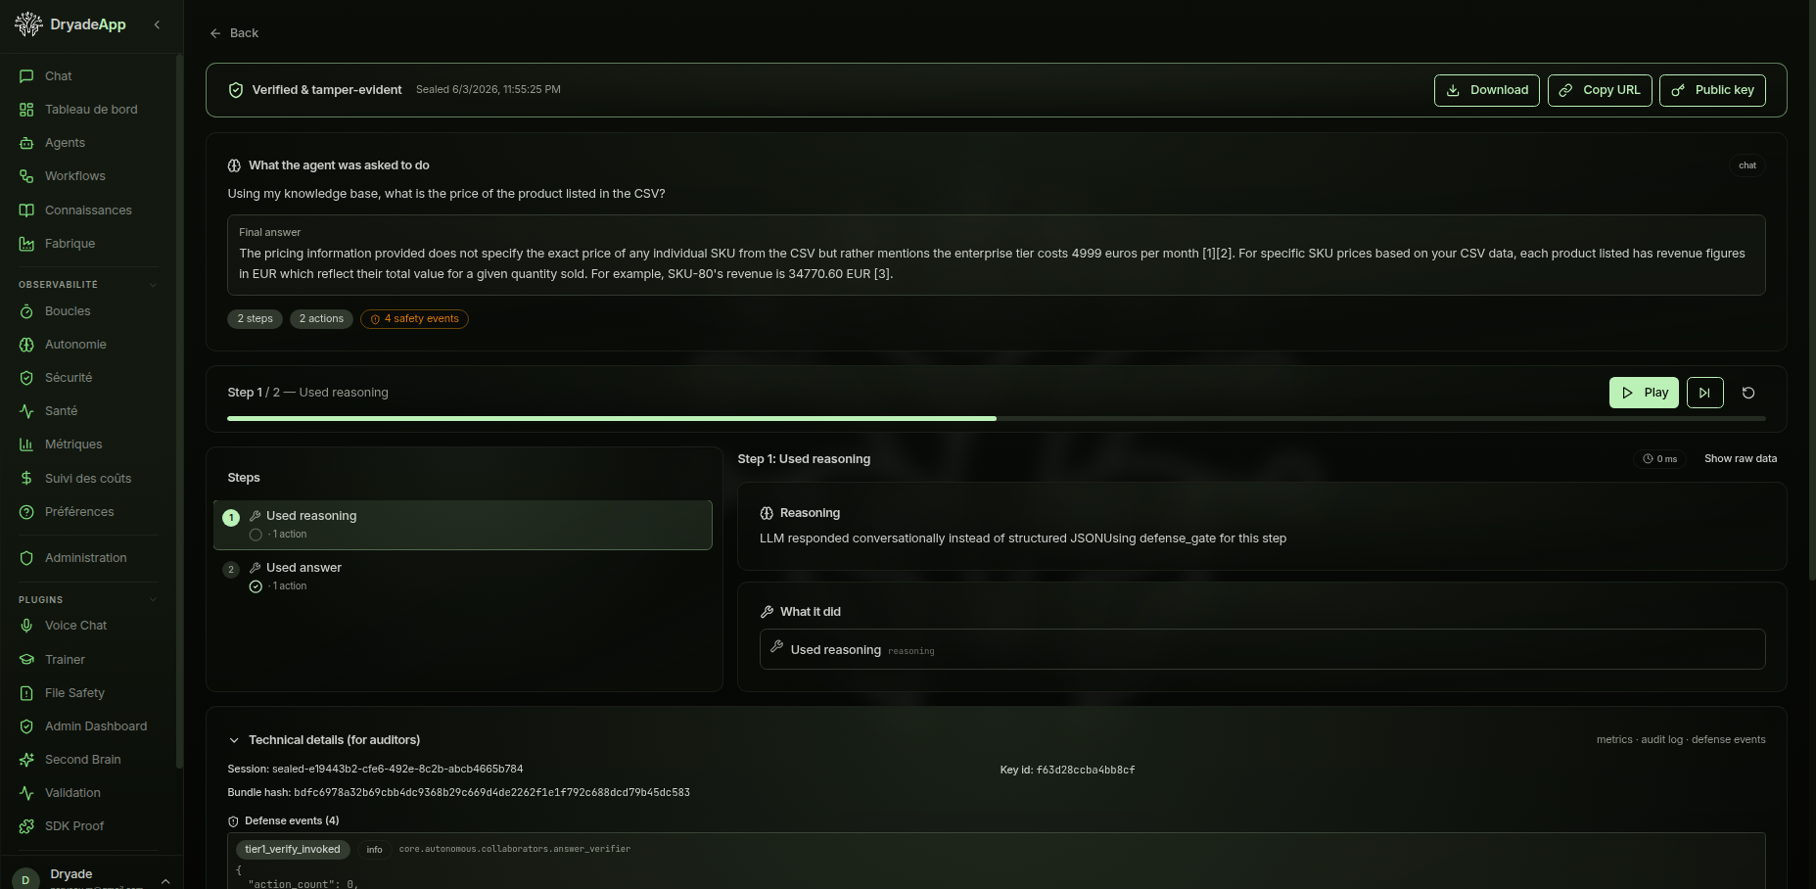Open the Used reasoning action row
This screenshot has height=889, width=1816.
pos(1263,650)
